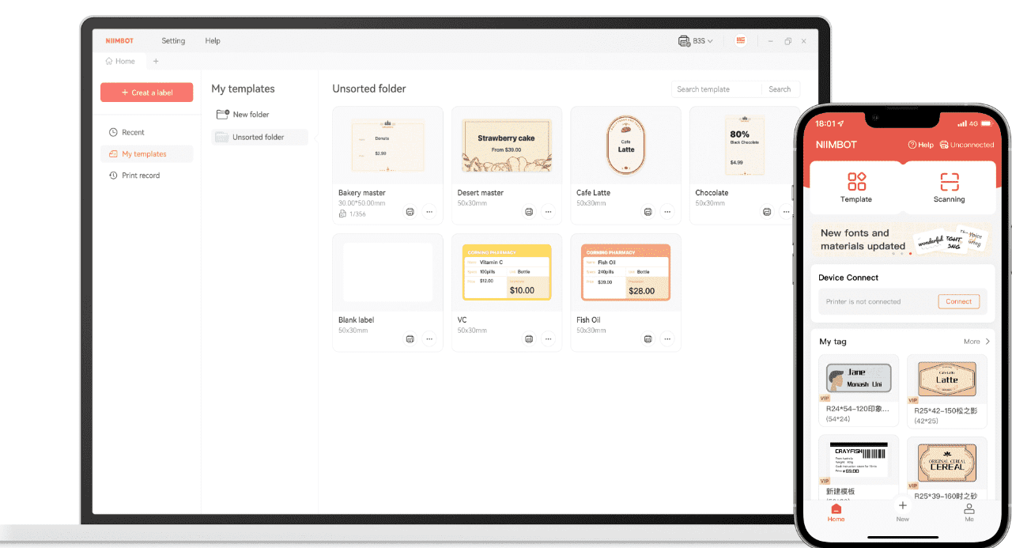Click the print icon on Desert master card
Screen dimensions: 1012x548
coord(529,212)
